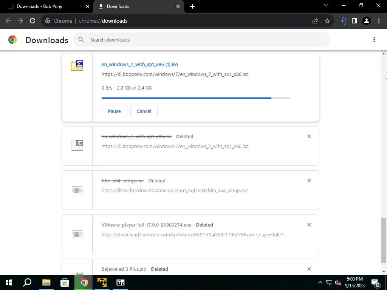Screen dimensions: 387x290
Task: Bookmark this page with the star icon
Action: coord(327,21)
